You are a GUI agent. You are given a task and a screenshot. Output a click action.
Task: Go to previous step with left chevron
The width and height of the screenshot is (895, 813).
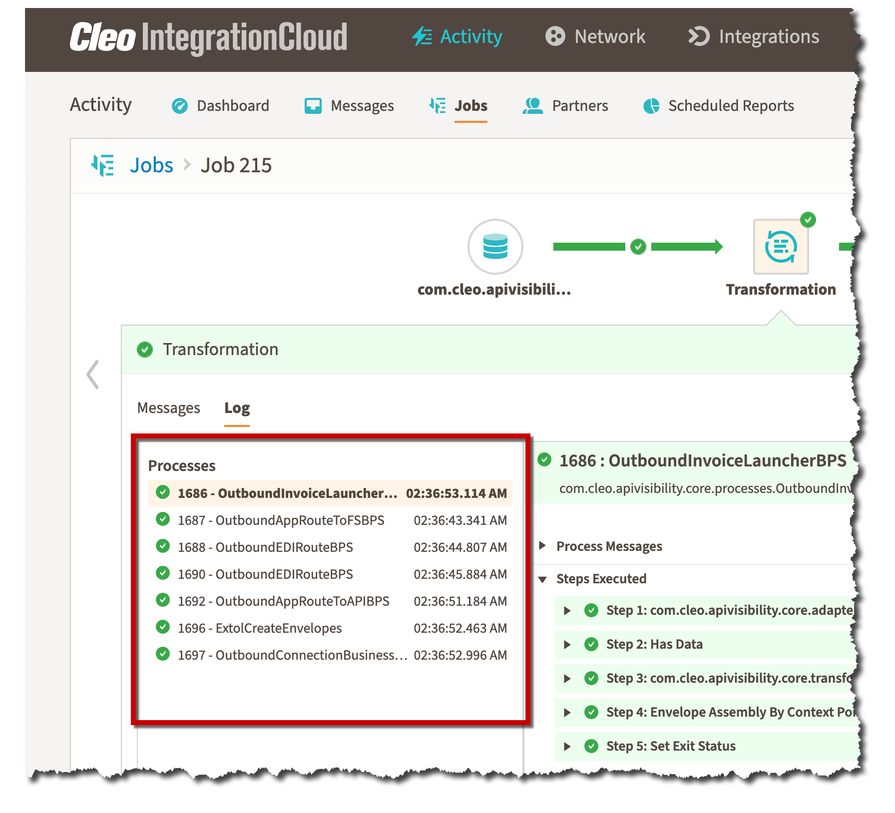pyautogui.click(x=93, y=375)
